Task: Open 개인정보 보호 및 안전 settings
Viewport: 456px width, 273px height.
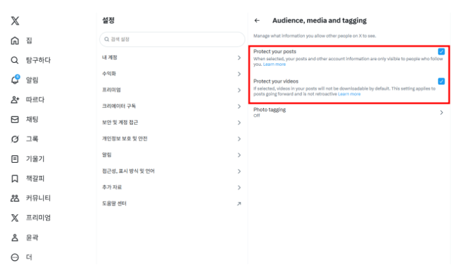Action: 171,139
